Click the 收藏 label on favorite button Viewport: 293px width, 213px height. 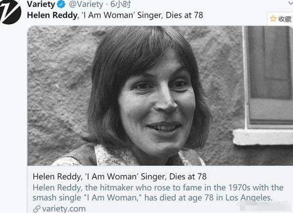click(x=285, y=19)
